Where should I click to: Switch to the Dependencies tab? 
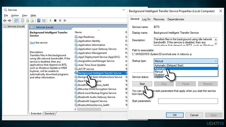tap(176, 19)
